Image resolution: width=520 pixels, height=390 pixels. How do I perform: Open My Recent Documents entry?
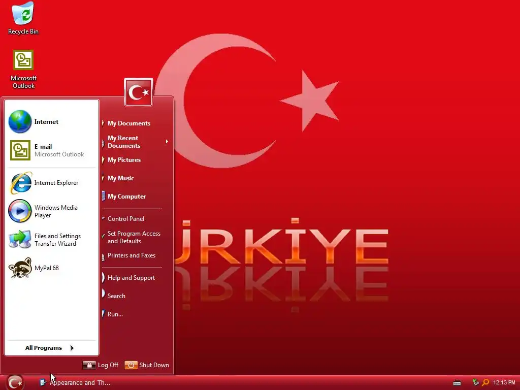(124, 142)
